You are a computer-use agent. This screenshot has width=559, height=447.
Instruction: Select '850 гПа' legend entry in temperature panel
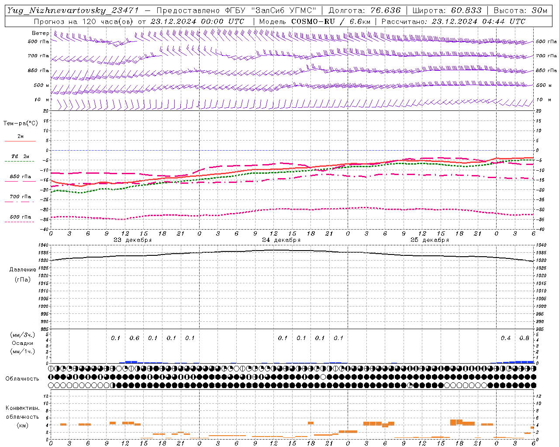21,177
